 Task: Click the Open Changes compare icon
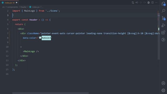(133, 3)
